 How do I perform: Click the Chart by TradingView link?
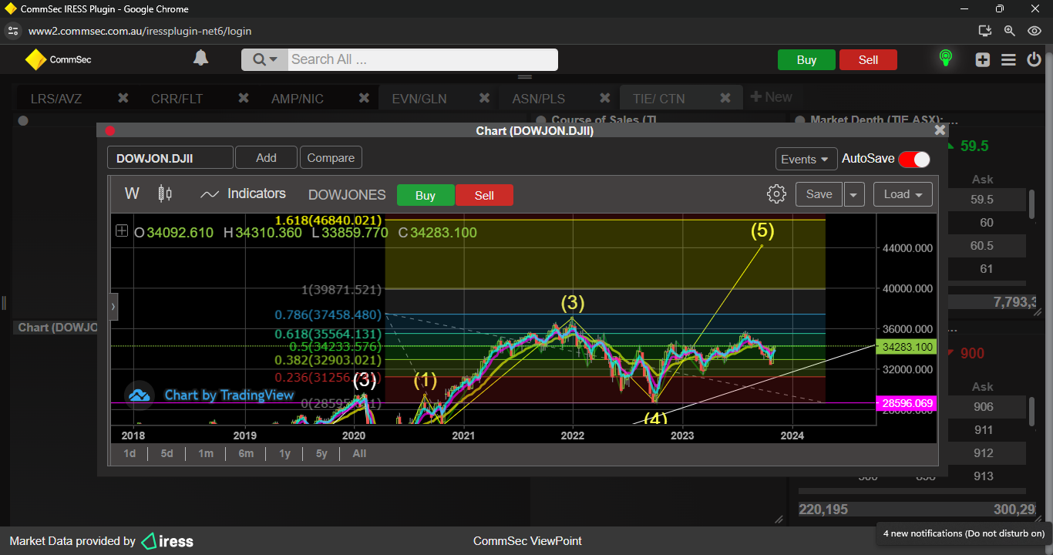click(229, 395)
